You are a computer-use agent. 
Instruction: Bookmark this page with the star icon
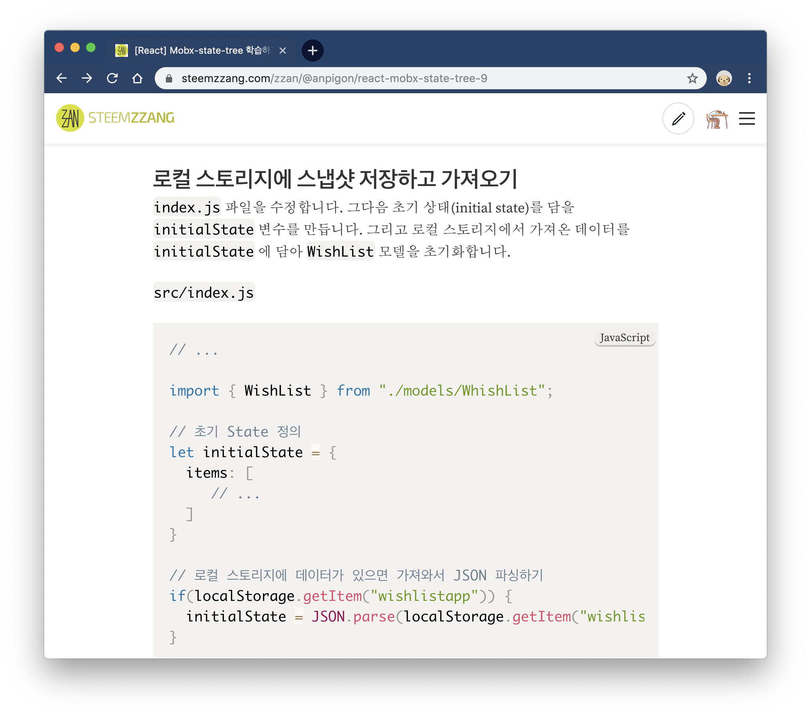tap(693, 78)
